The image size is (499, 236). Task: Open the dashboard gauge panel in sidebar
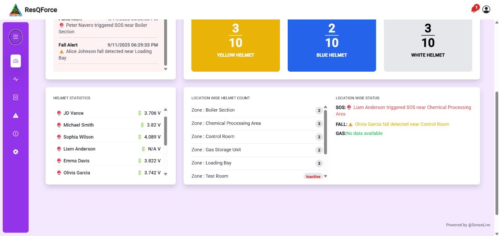pos(16,60)
